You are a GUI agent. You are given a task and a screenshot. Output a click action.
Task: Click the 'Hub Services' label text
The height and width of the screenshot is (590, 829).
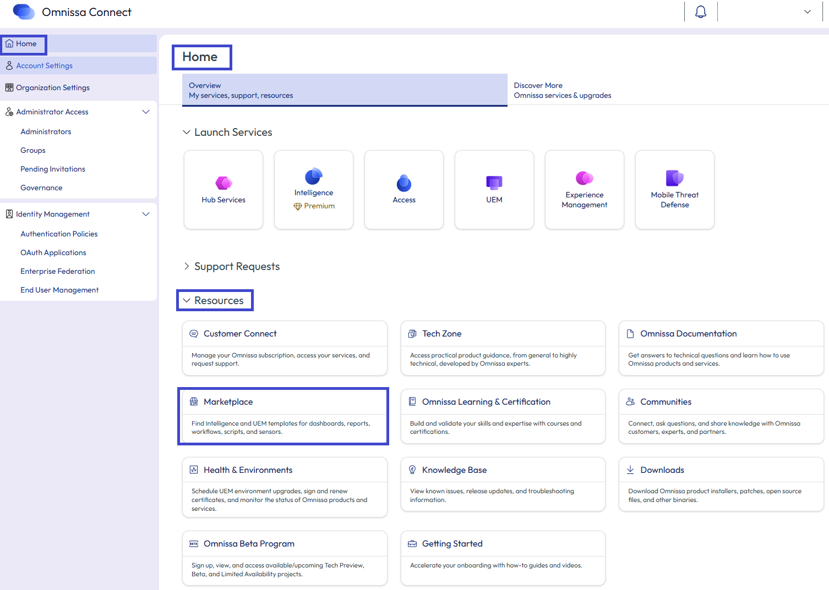[x=223, y=200]
